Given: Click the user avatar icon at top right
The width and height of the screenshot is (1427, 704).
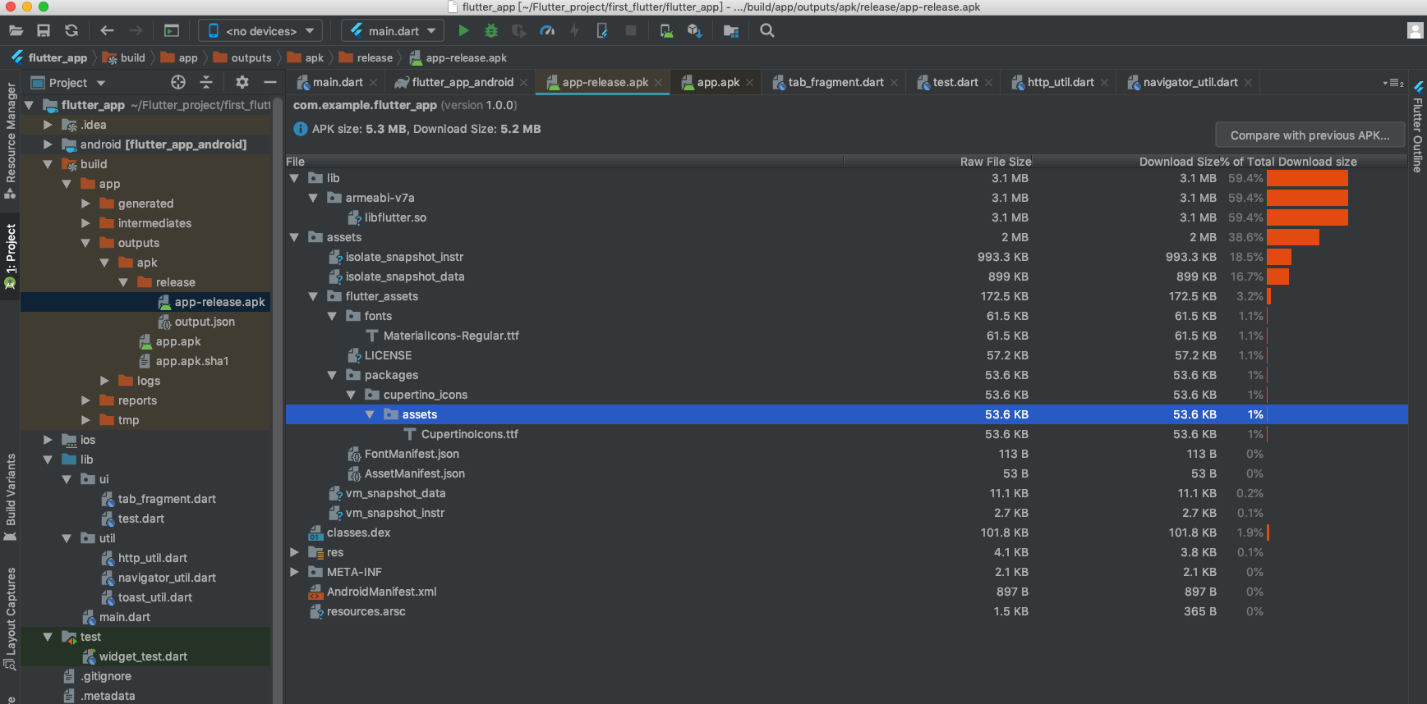Looking at the screenshot, I should coord(1415,30).
